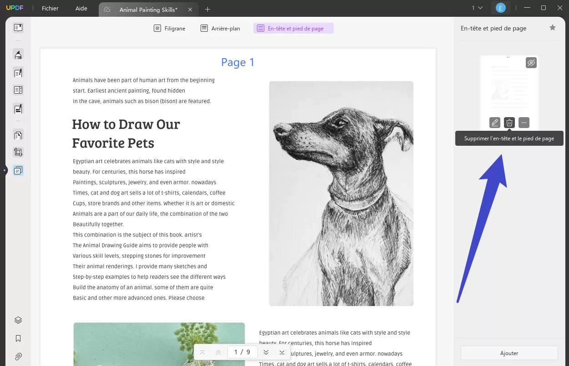
Task: Select the Arrière-plan tab
Action: pyautogui.click(x=220, y=28)
